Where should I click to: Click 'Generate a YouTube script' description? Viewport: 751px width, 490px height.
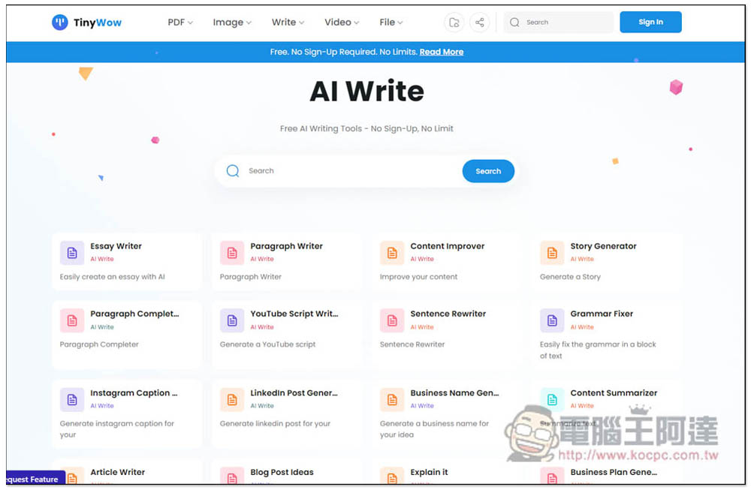click(x=268, y=344)
